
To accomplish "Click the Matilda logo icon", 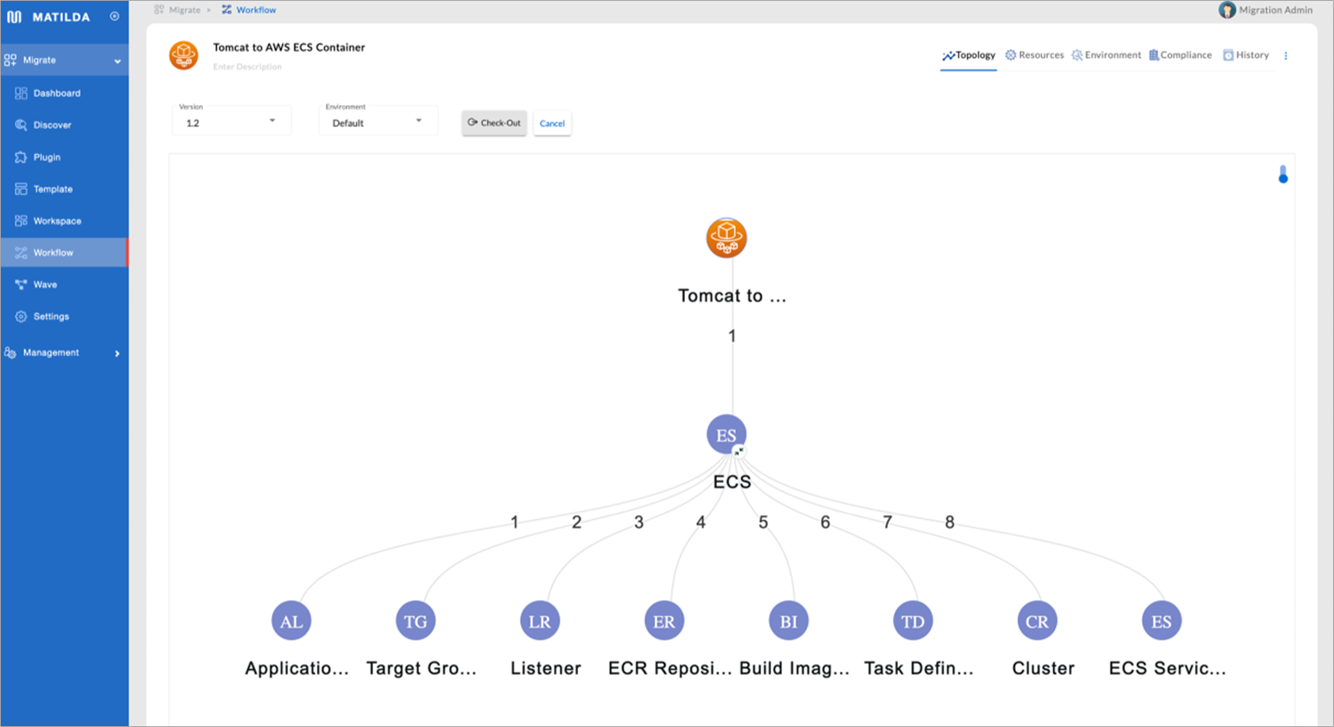I will [14, 17].
